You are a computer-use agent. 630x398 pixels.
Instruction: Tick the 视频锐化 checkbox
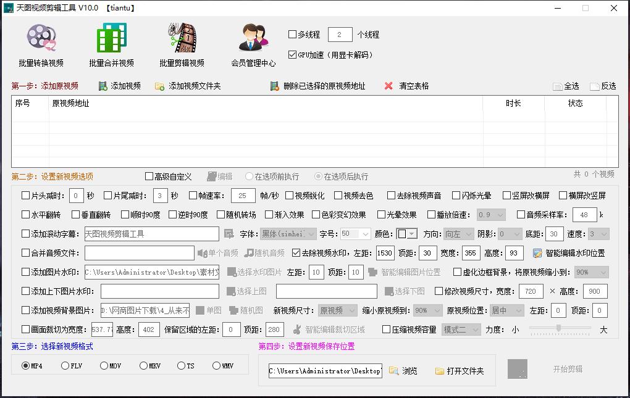[x=289, y=196]
